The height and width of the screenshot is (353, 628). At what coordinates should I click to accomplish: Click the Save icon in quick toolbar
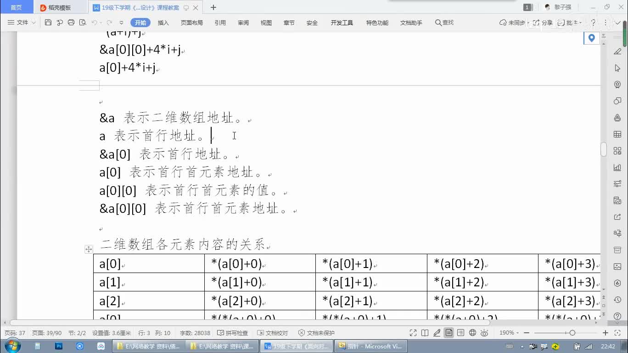point(48,23)
